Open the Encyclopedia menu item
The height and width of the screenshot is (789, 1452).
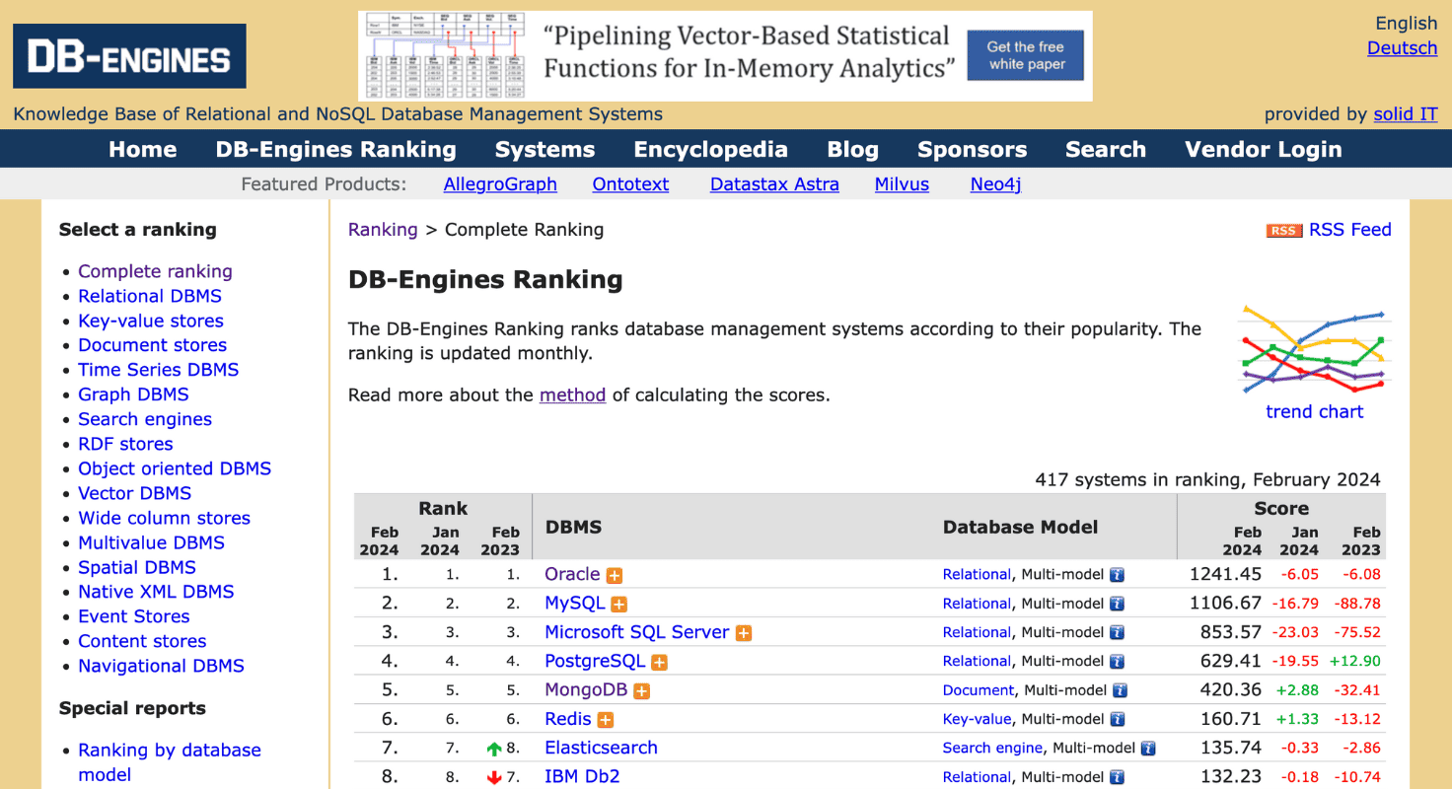pyautogui.click(x=710, y=149)
